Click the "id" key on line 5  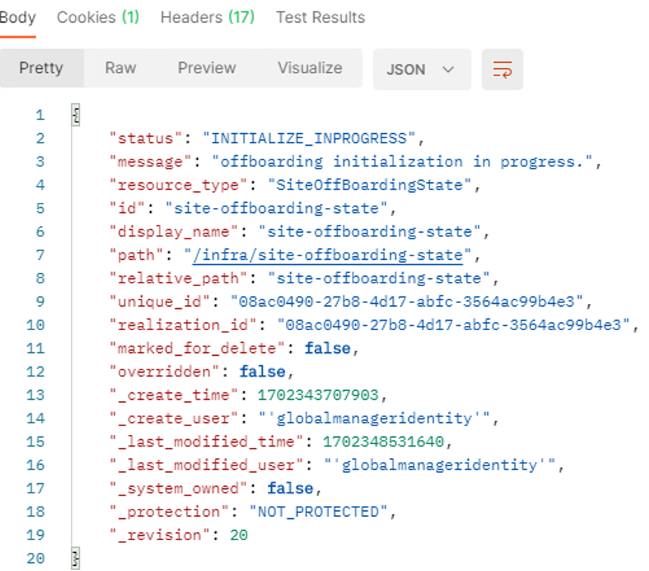click(x=127, y=209)
